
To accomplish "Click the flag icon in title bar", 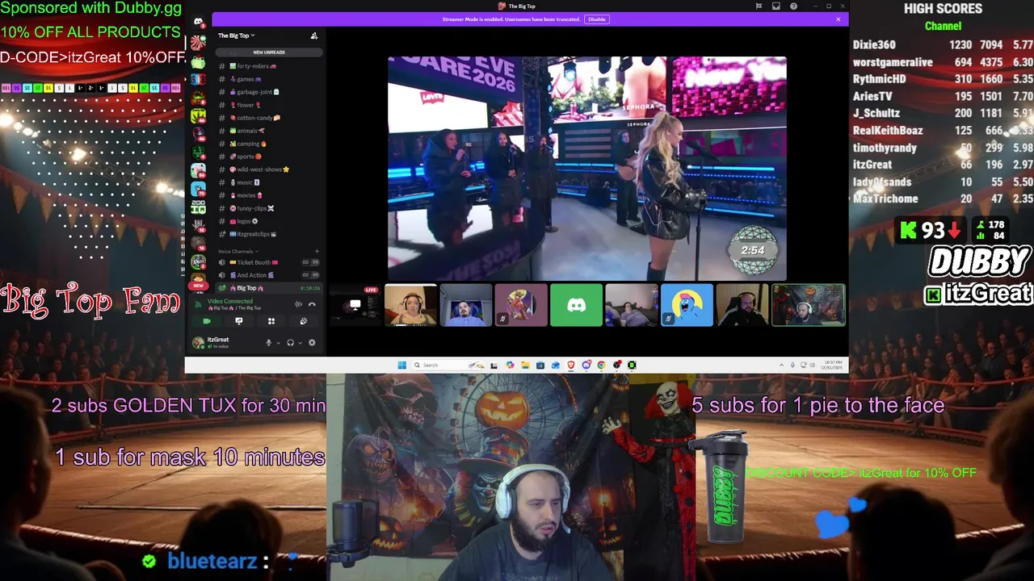I will (x=759, y=6).
